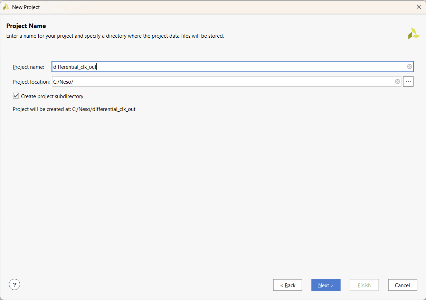Click the 'Project name:' label
The image size is (426, 300).
[28, 67]
